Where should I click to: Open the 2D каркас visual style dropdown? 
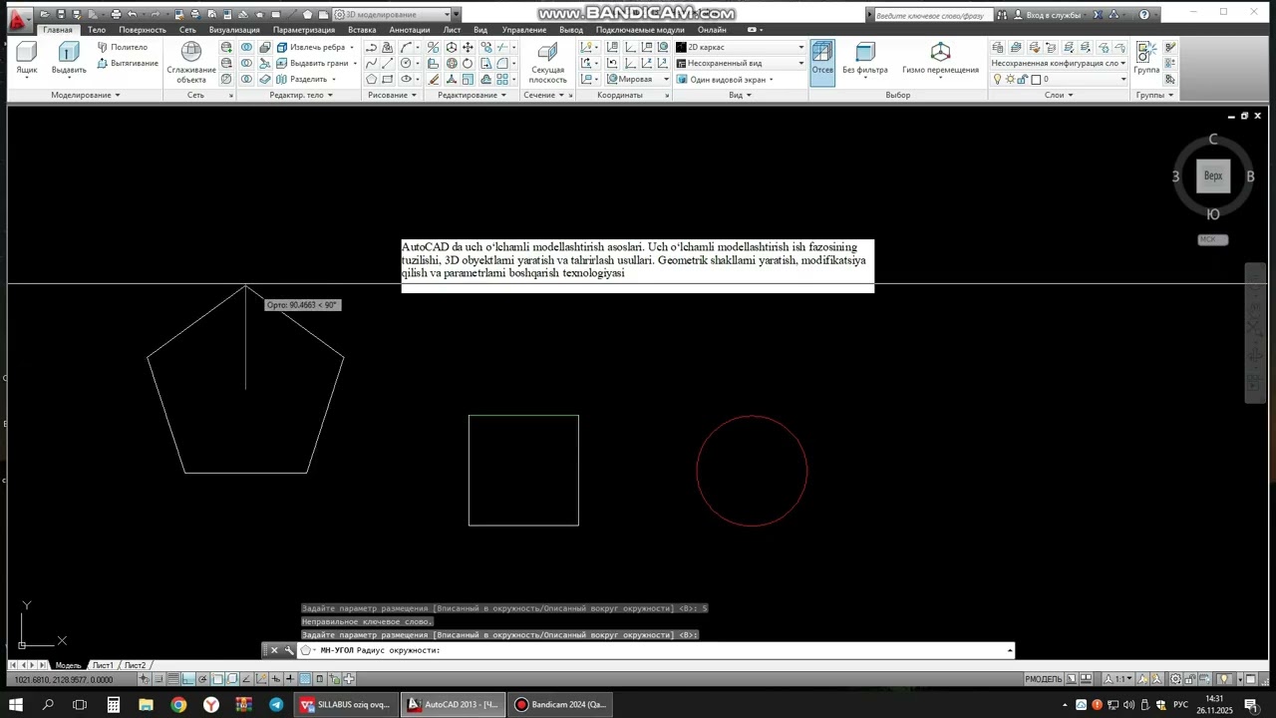click(740, 47)
